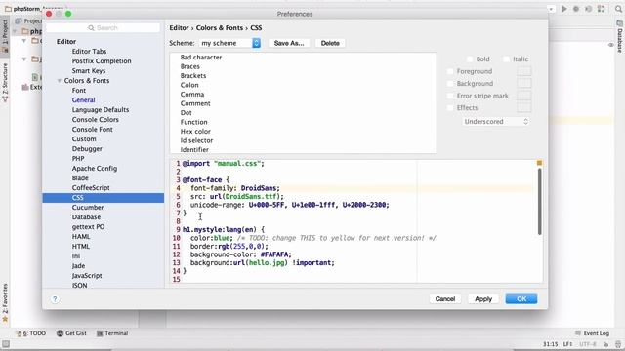Image resolution: width=625 pixels, height=351 pixels.
Task: Enable the Background checkbox
Action: pos(450,84)
